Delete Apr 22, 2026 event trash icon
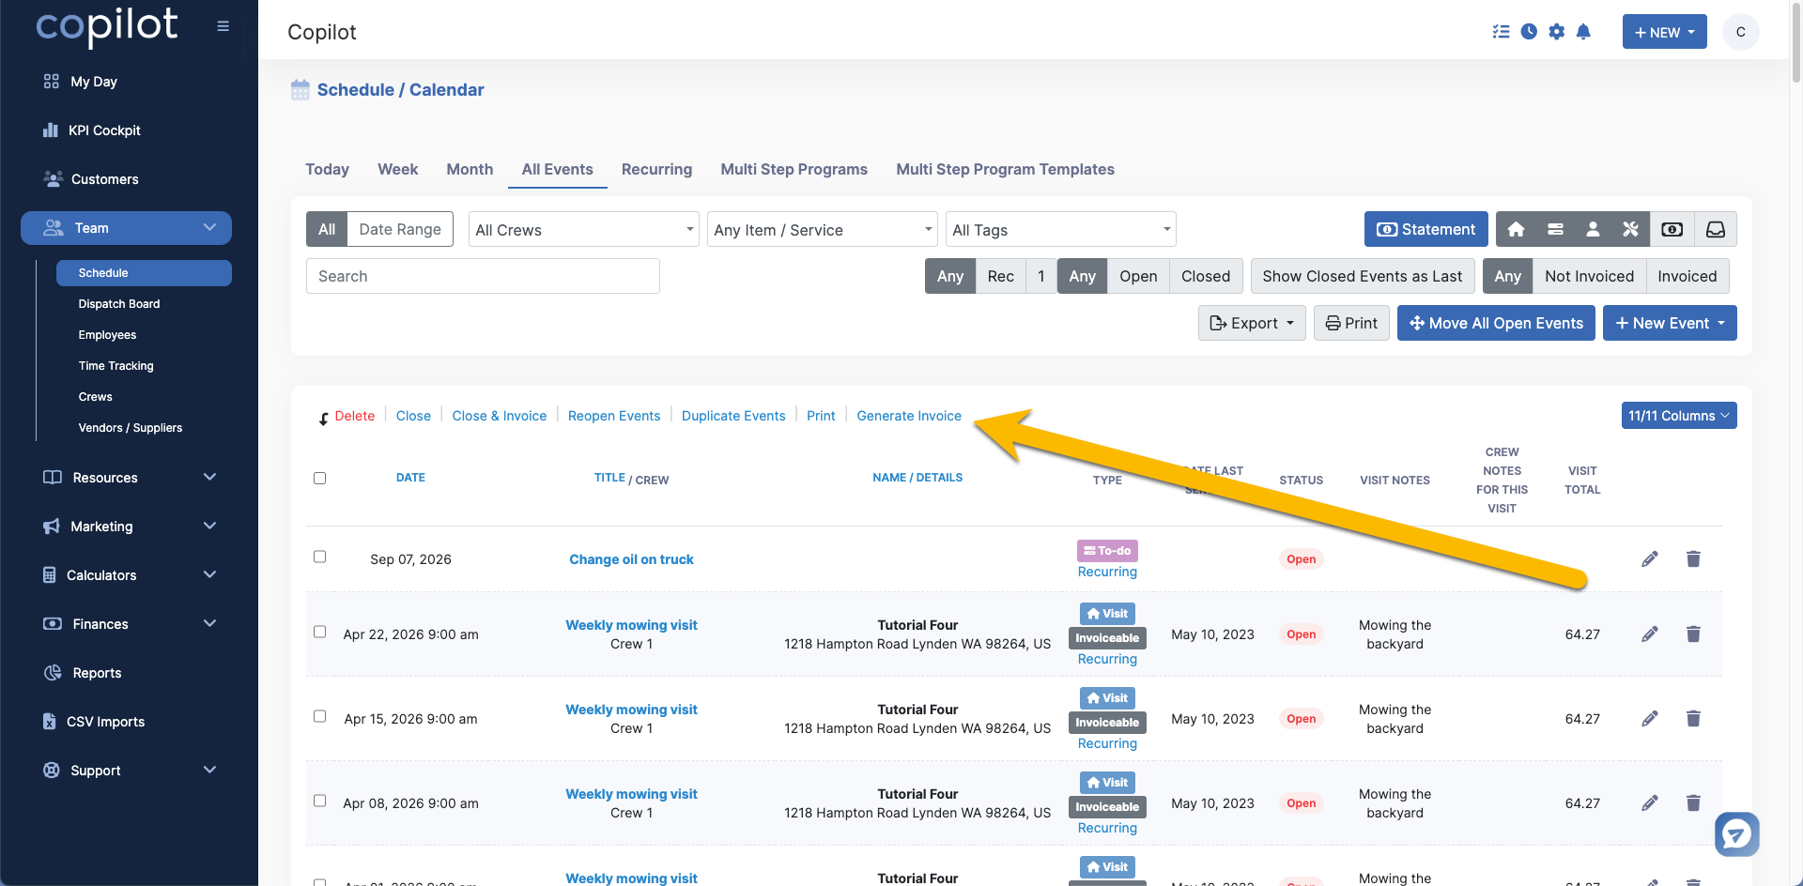1803x886 pixels. pos(1693,634)
